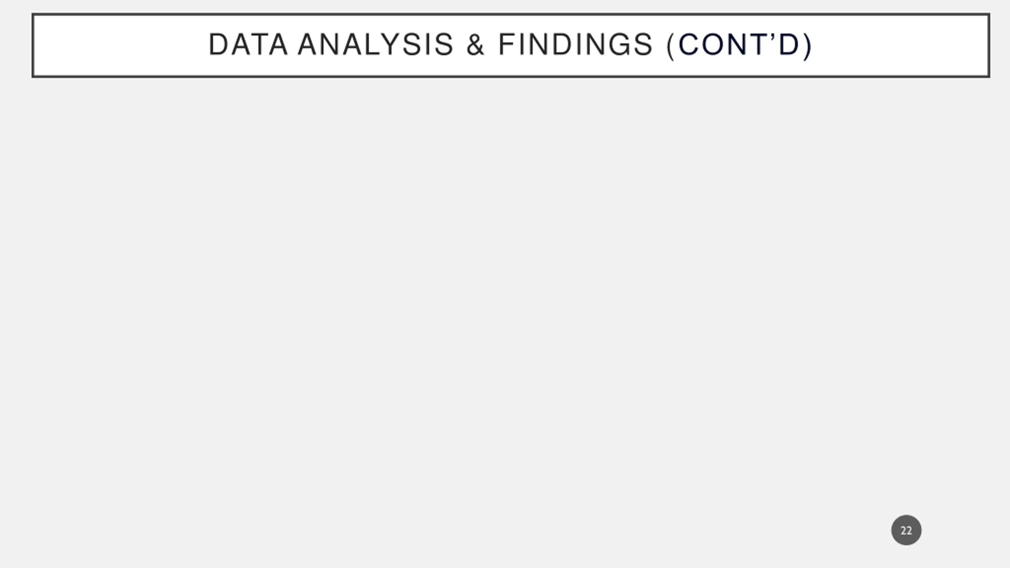This screenshot has width=1010, height=568.
Task: Click the closing parenthesis in the title
Action: [808, 46]
